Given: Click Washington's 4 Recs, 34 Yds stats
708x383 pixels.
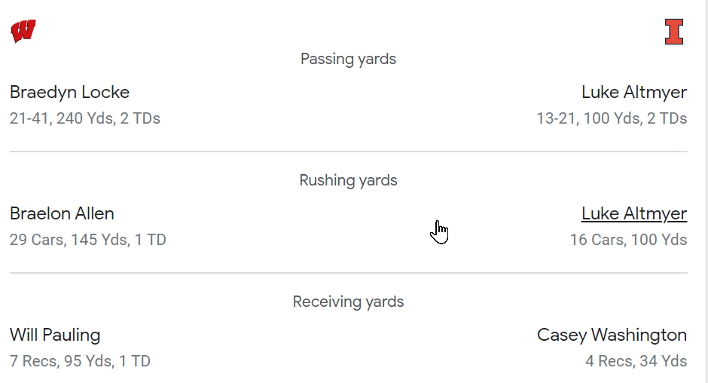Looking at the screenshot, I should [636, 361].
